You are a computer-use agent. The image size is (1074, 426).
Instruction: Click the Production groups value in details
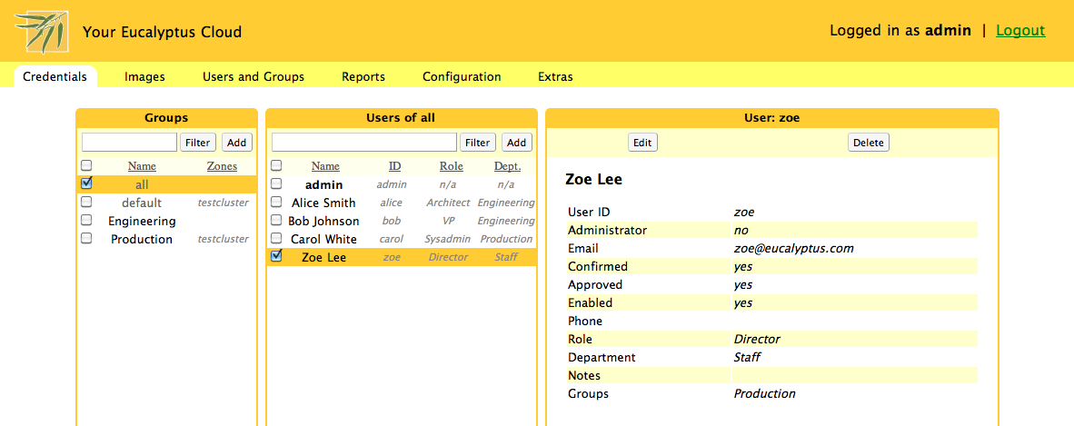click(764, 394)
